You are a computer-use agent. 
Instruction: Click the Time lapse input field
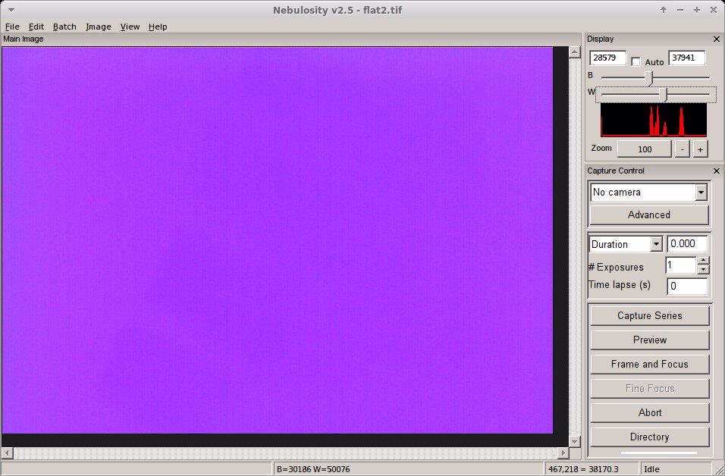(x=686, y=286)
